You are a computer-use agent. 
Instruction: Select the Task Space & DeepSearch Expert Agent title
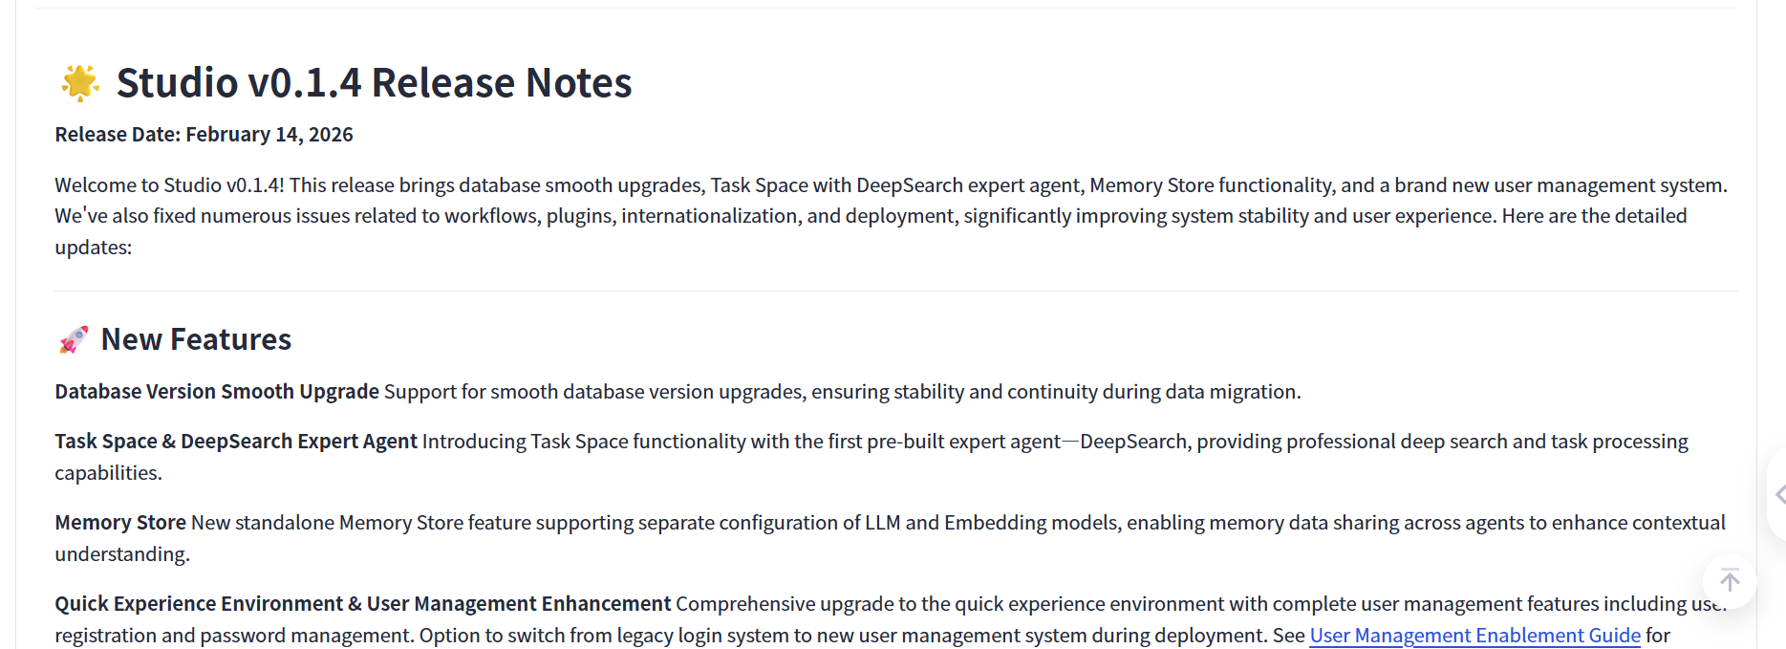(x=236, y=442)
